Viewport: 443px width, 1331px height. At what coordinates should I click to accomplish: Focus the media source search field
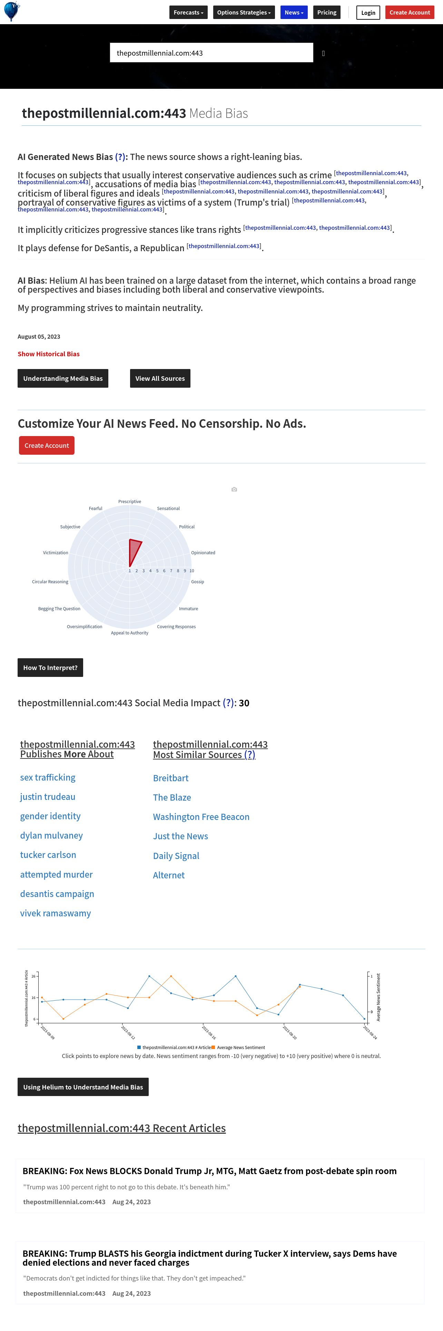211,53
